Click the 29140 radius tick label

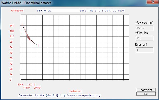pos(37,88)
